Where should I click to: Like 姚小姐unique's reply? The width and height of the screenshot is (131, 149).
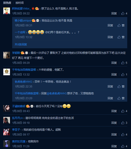[121, 25]
